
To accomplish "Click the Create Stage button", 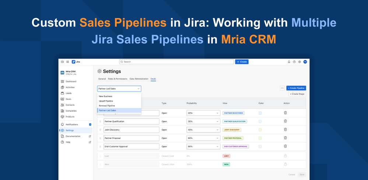I will (297, 94).
